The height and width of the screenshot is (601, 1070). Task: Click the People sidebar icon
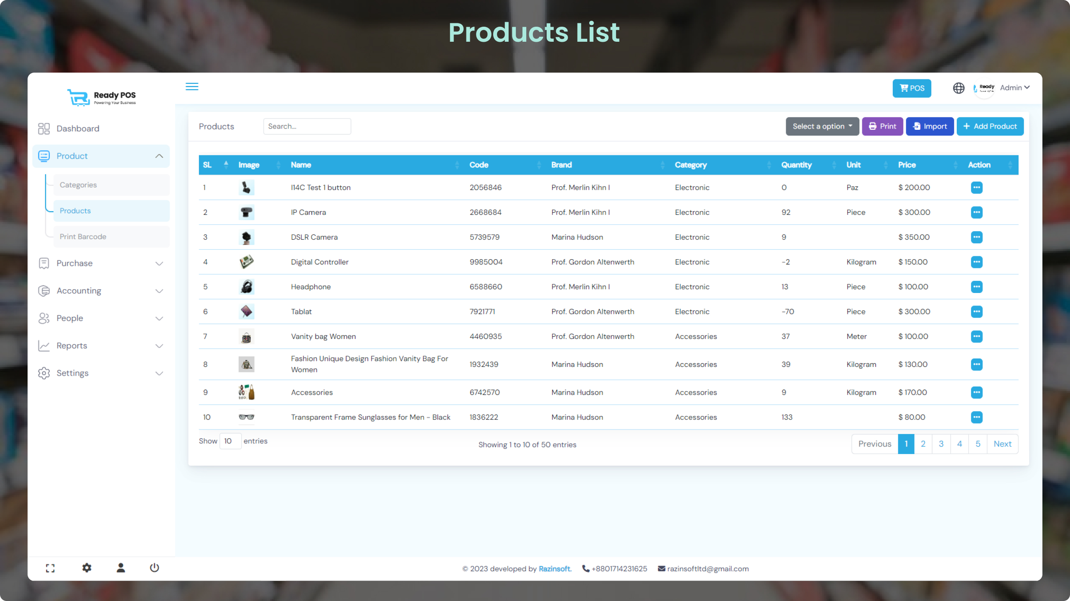44,318
